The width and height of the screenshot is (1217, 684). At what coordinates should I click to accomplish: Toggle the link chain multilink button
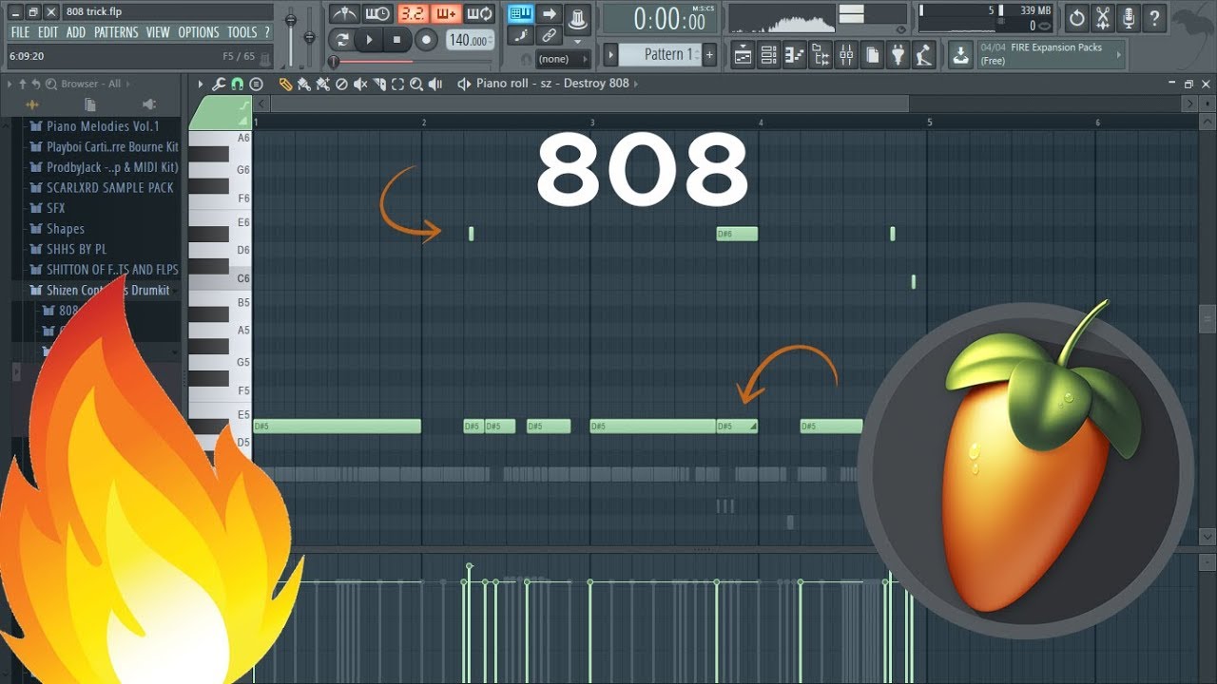pyautogui.click(x=549, y=36)
